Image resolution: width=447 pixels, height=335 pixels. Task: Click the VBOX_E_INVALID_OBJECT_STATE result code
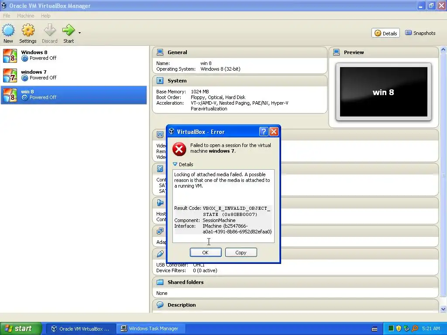tap(236, 211)
